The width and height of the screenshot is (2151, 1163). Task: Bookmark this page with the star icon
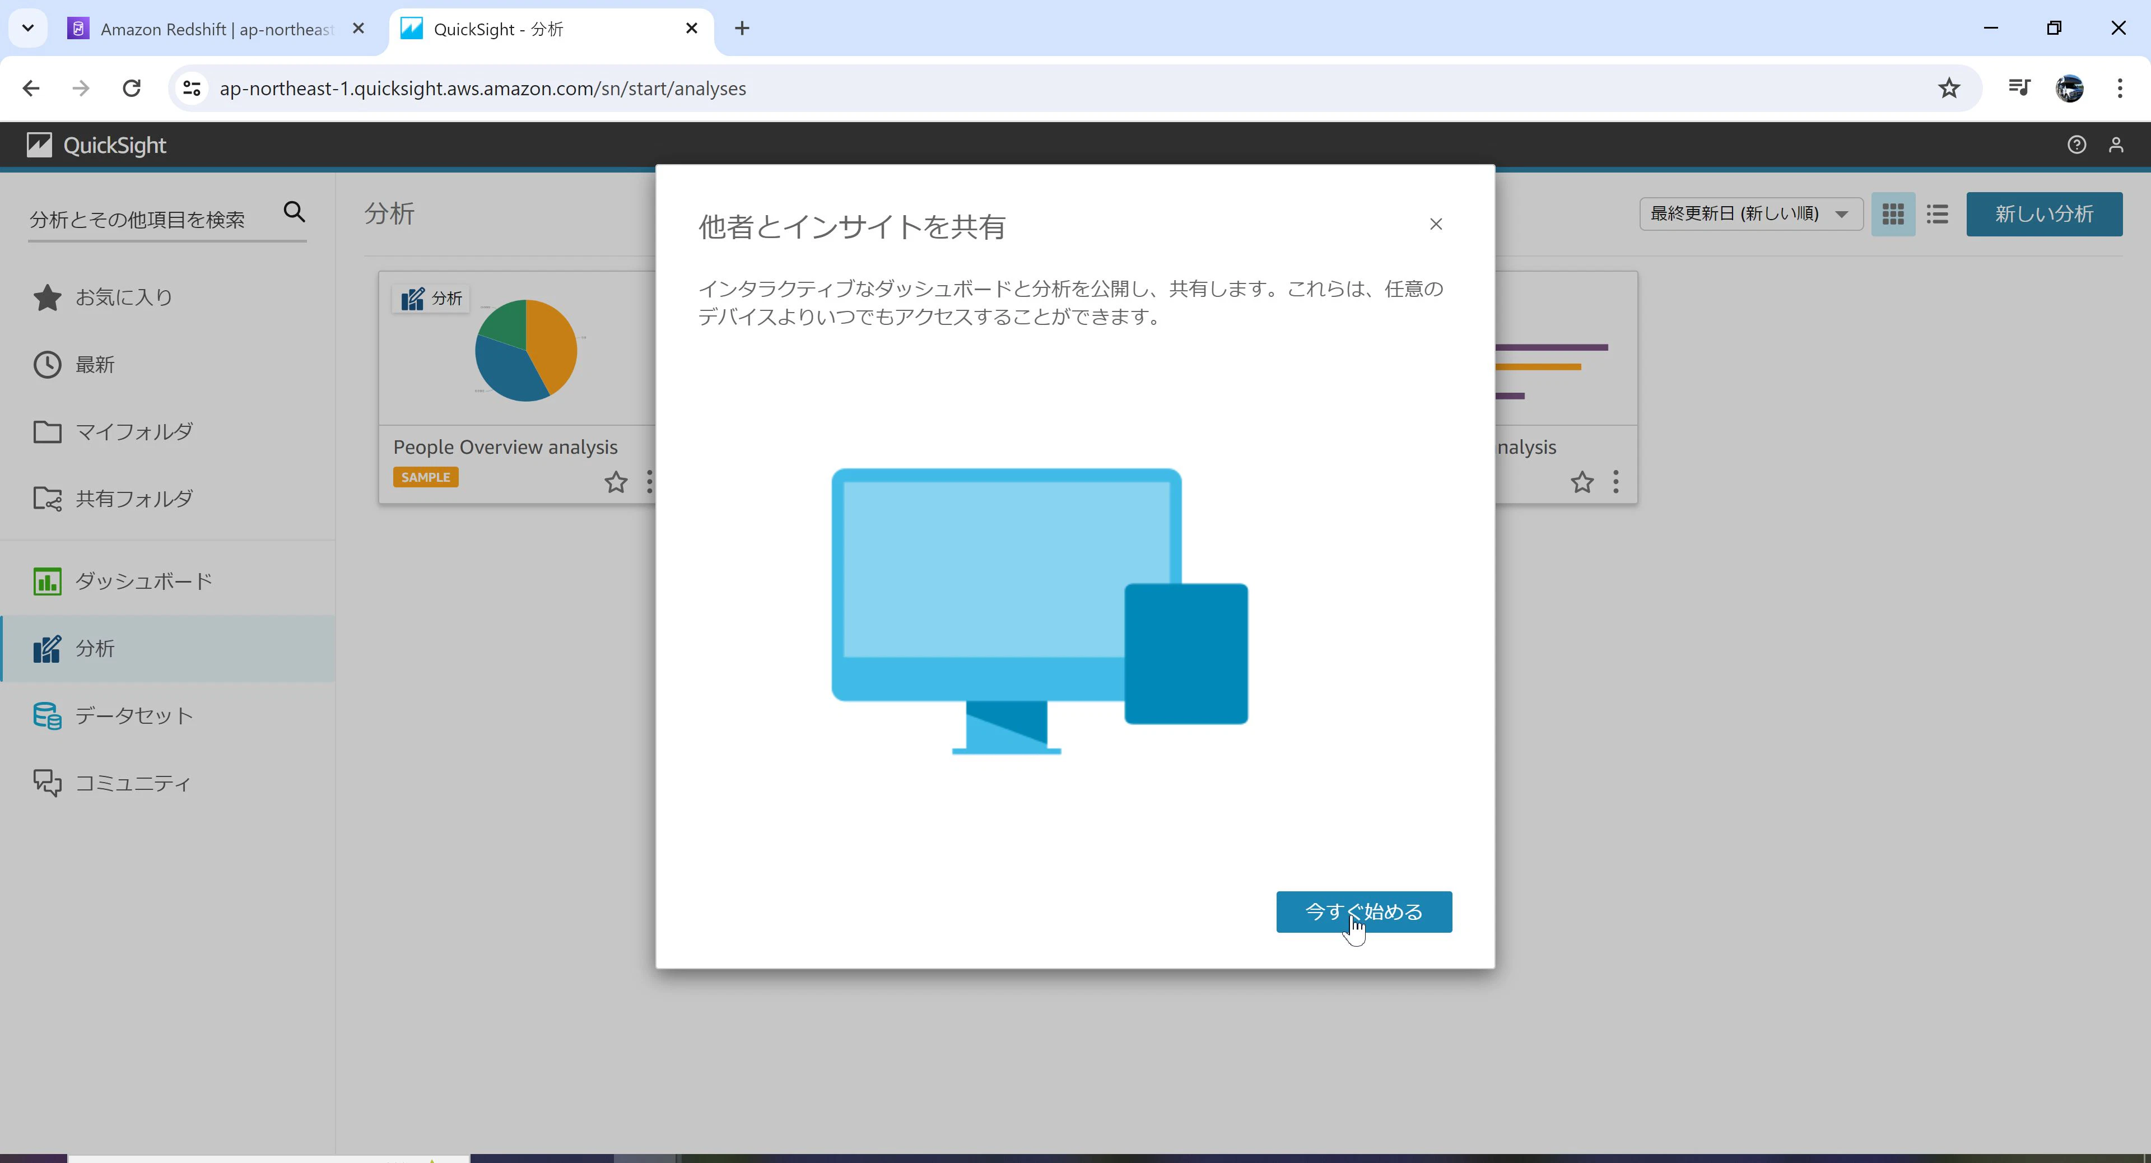(x=1948, y=89)
